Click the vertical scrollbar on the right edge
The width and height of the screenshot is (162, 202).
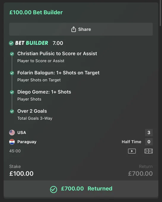160,13
